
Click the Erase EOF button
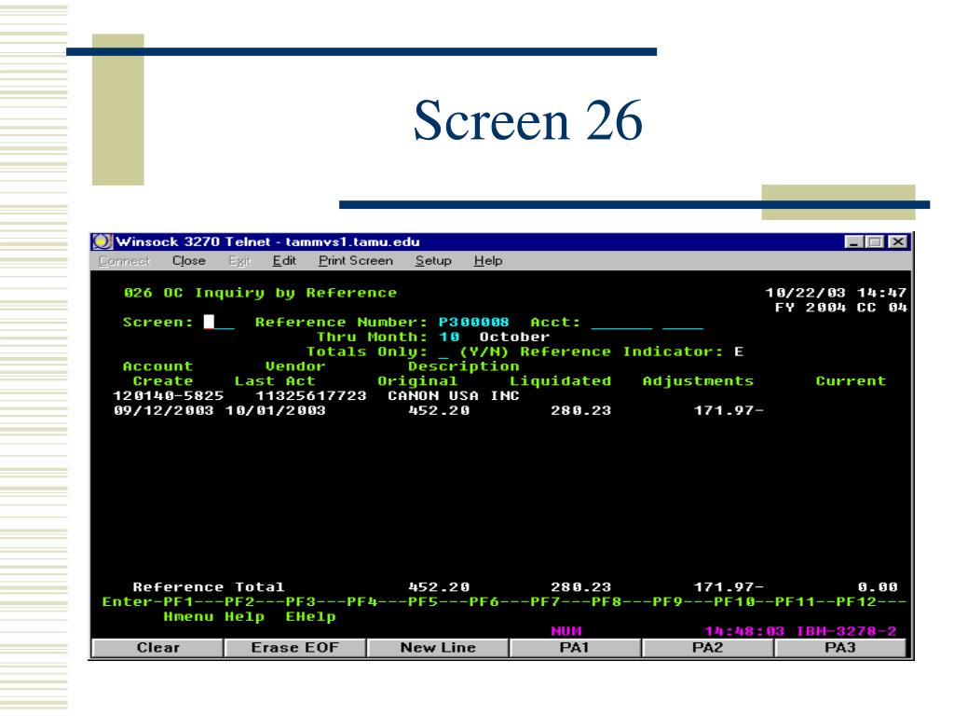[x=295, y=648]
